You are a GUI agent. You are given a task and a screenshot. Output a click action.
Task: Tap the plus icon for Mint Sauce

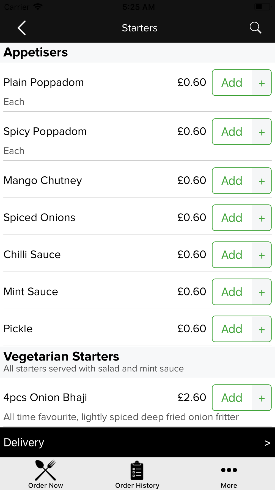tap(262, 292)
